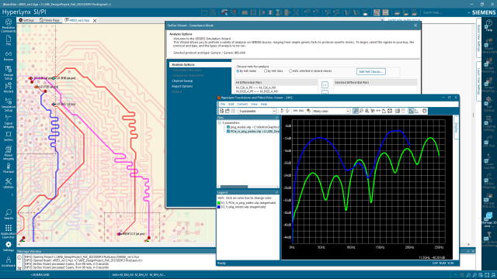Open the Convert menu in Touchstone viewer
The image size is (497, 279).
[x=242, y=104]
